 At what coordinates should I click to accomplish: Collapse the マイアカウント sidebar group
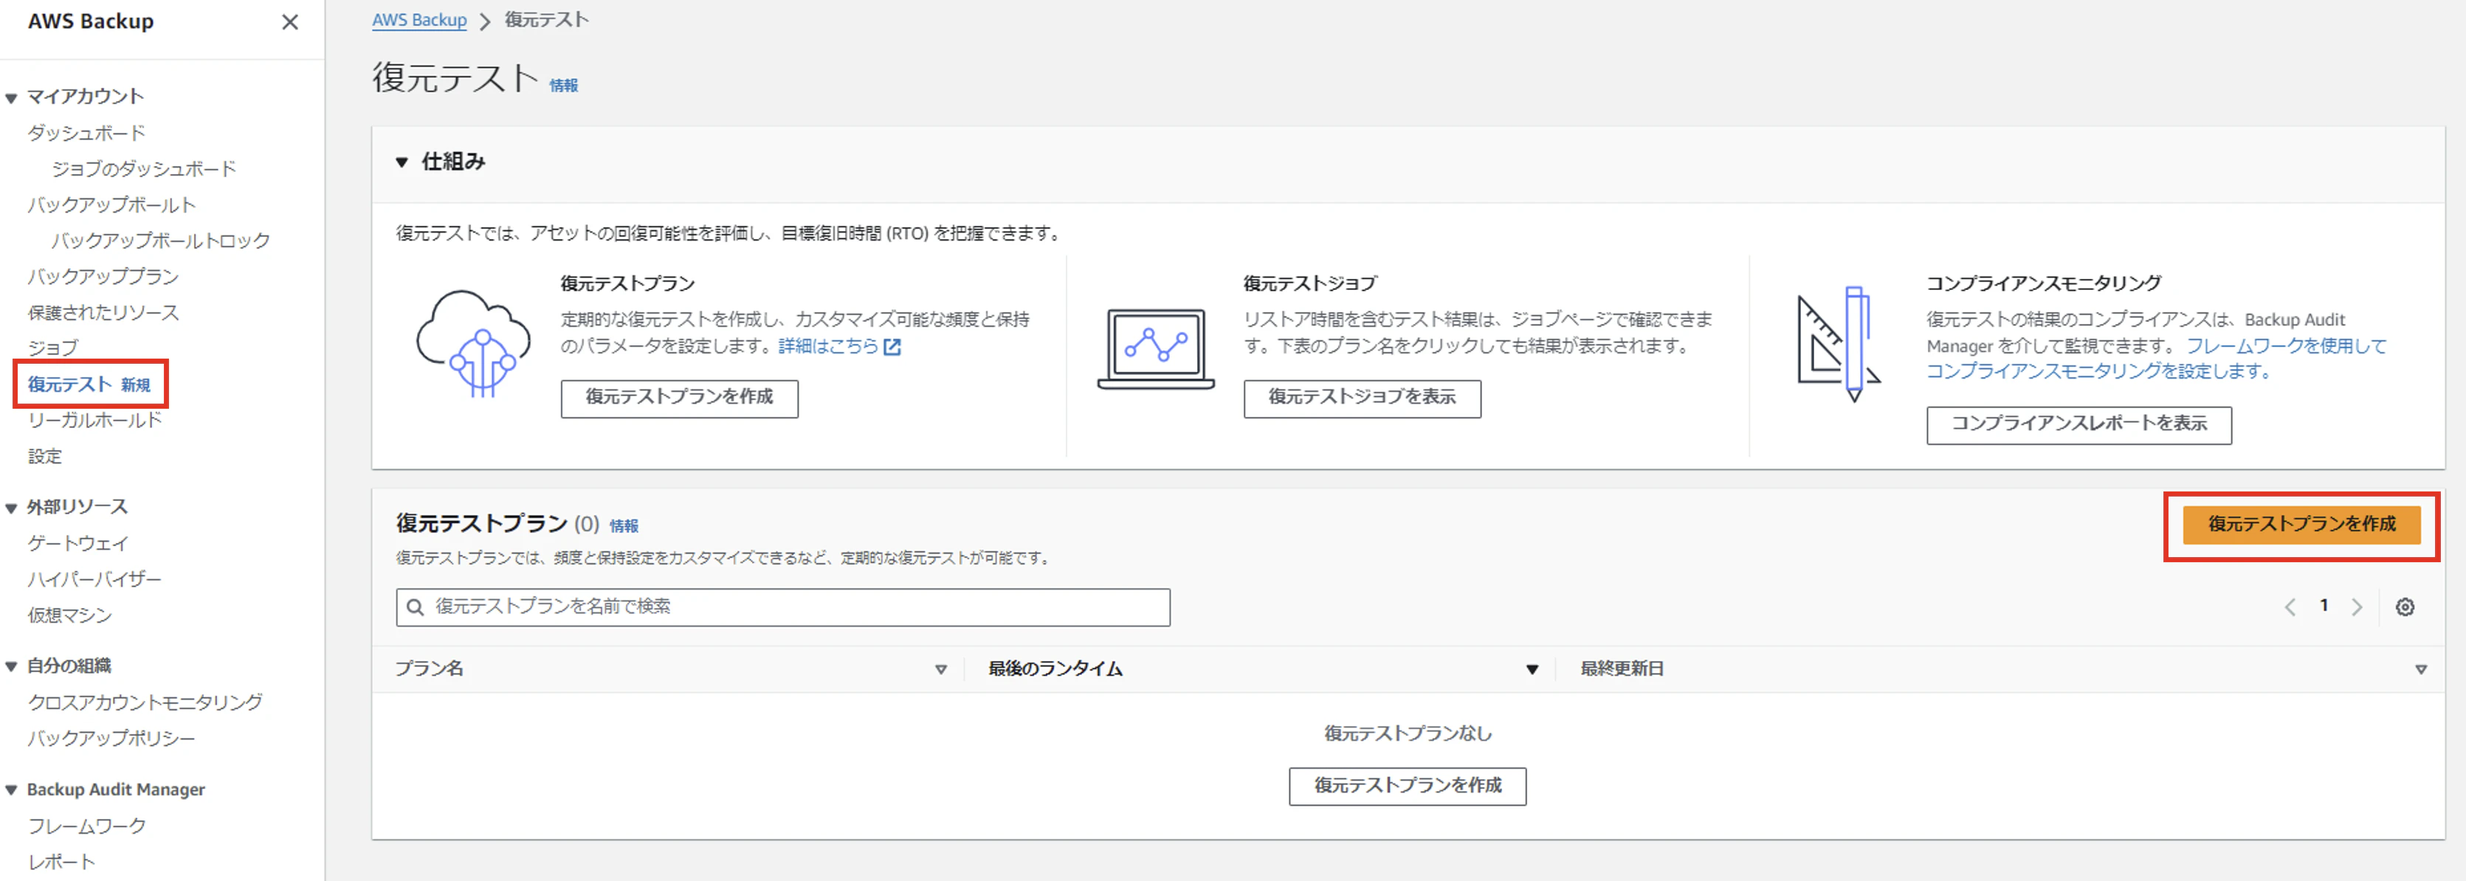(12, 97)
